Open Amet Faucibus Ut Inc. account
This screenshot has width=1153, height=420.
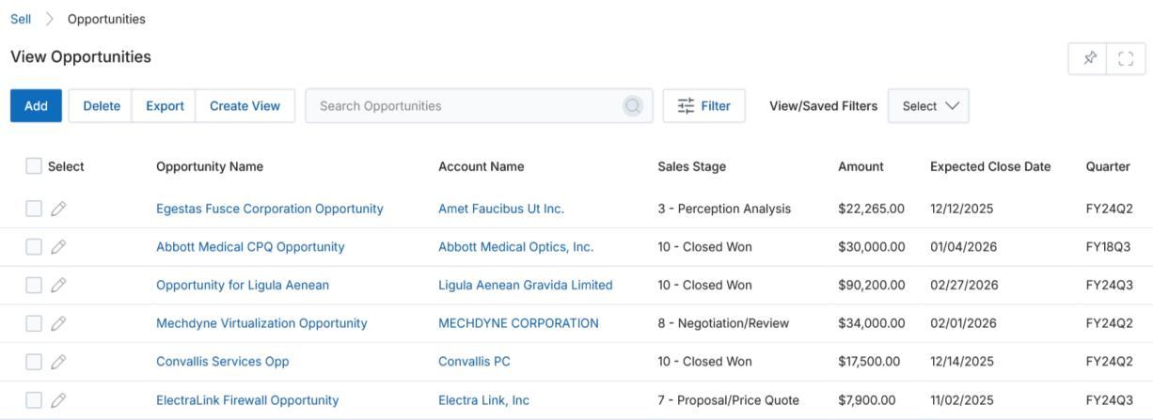point(501,209)
